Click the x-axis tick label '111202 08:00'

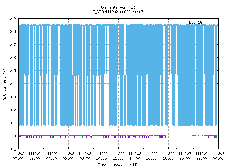point(85,156)
